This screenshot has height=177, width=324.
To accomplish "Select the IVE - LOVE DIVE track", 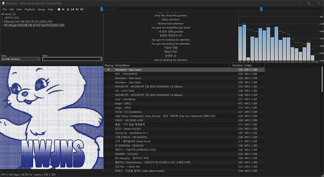I will tap(184, 91).
